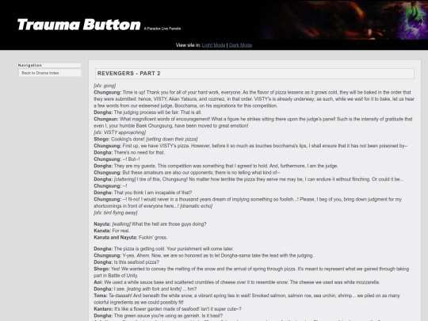Click the '[sfx: gong]' line
Viewport: 428px width, 321px height.
point(105,86)
